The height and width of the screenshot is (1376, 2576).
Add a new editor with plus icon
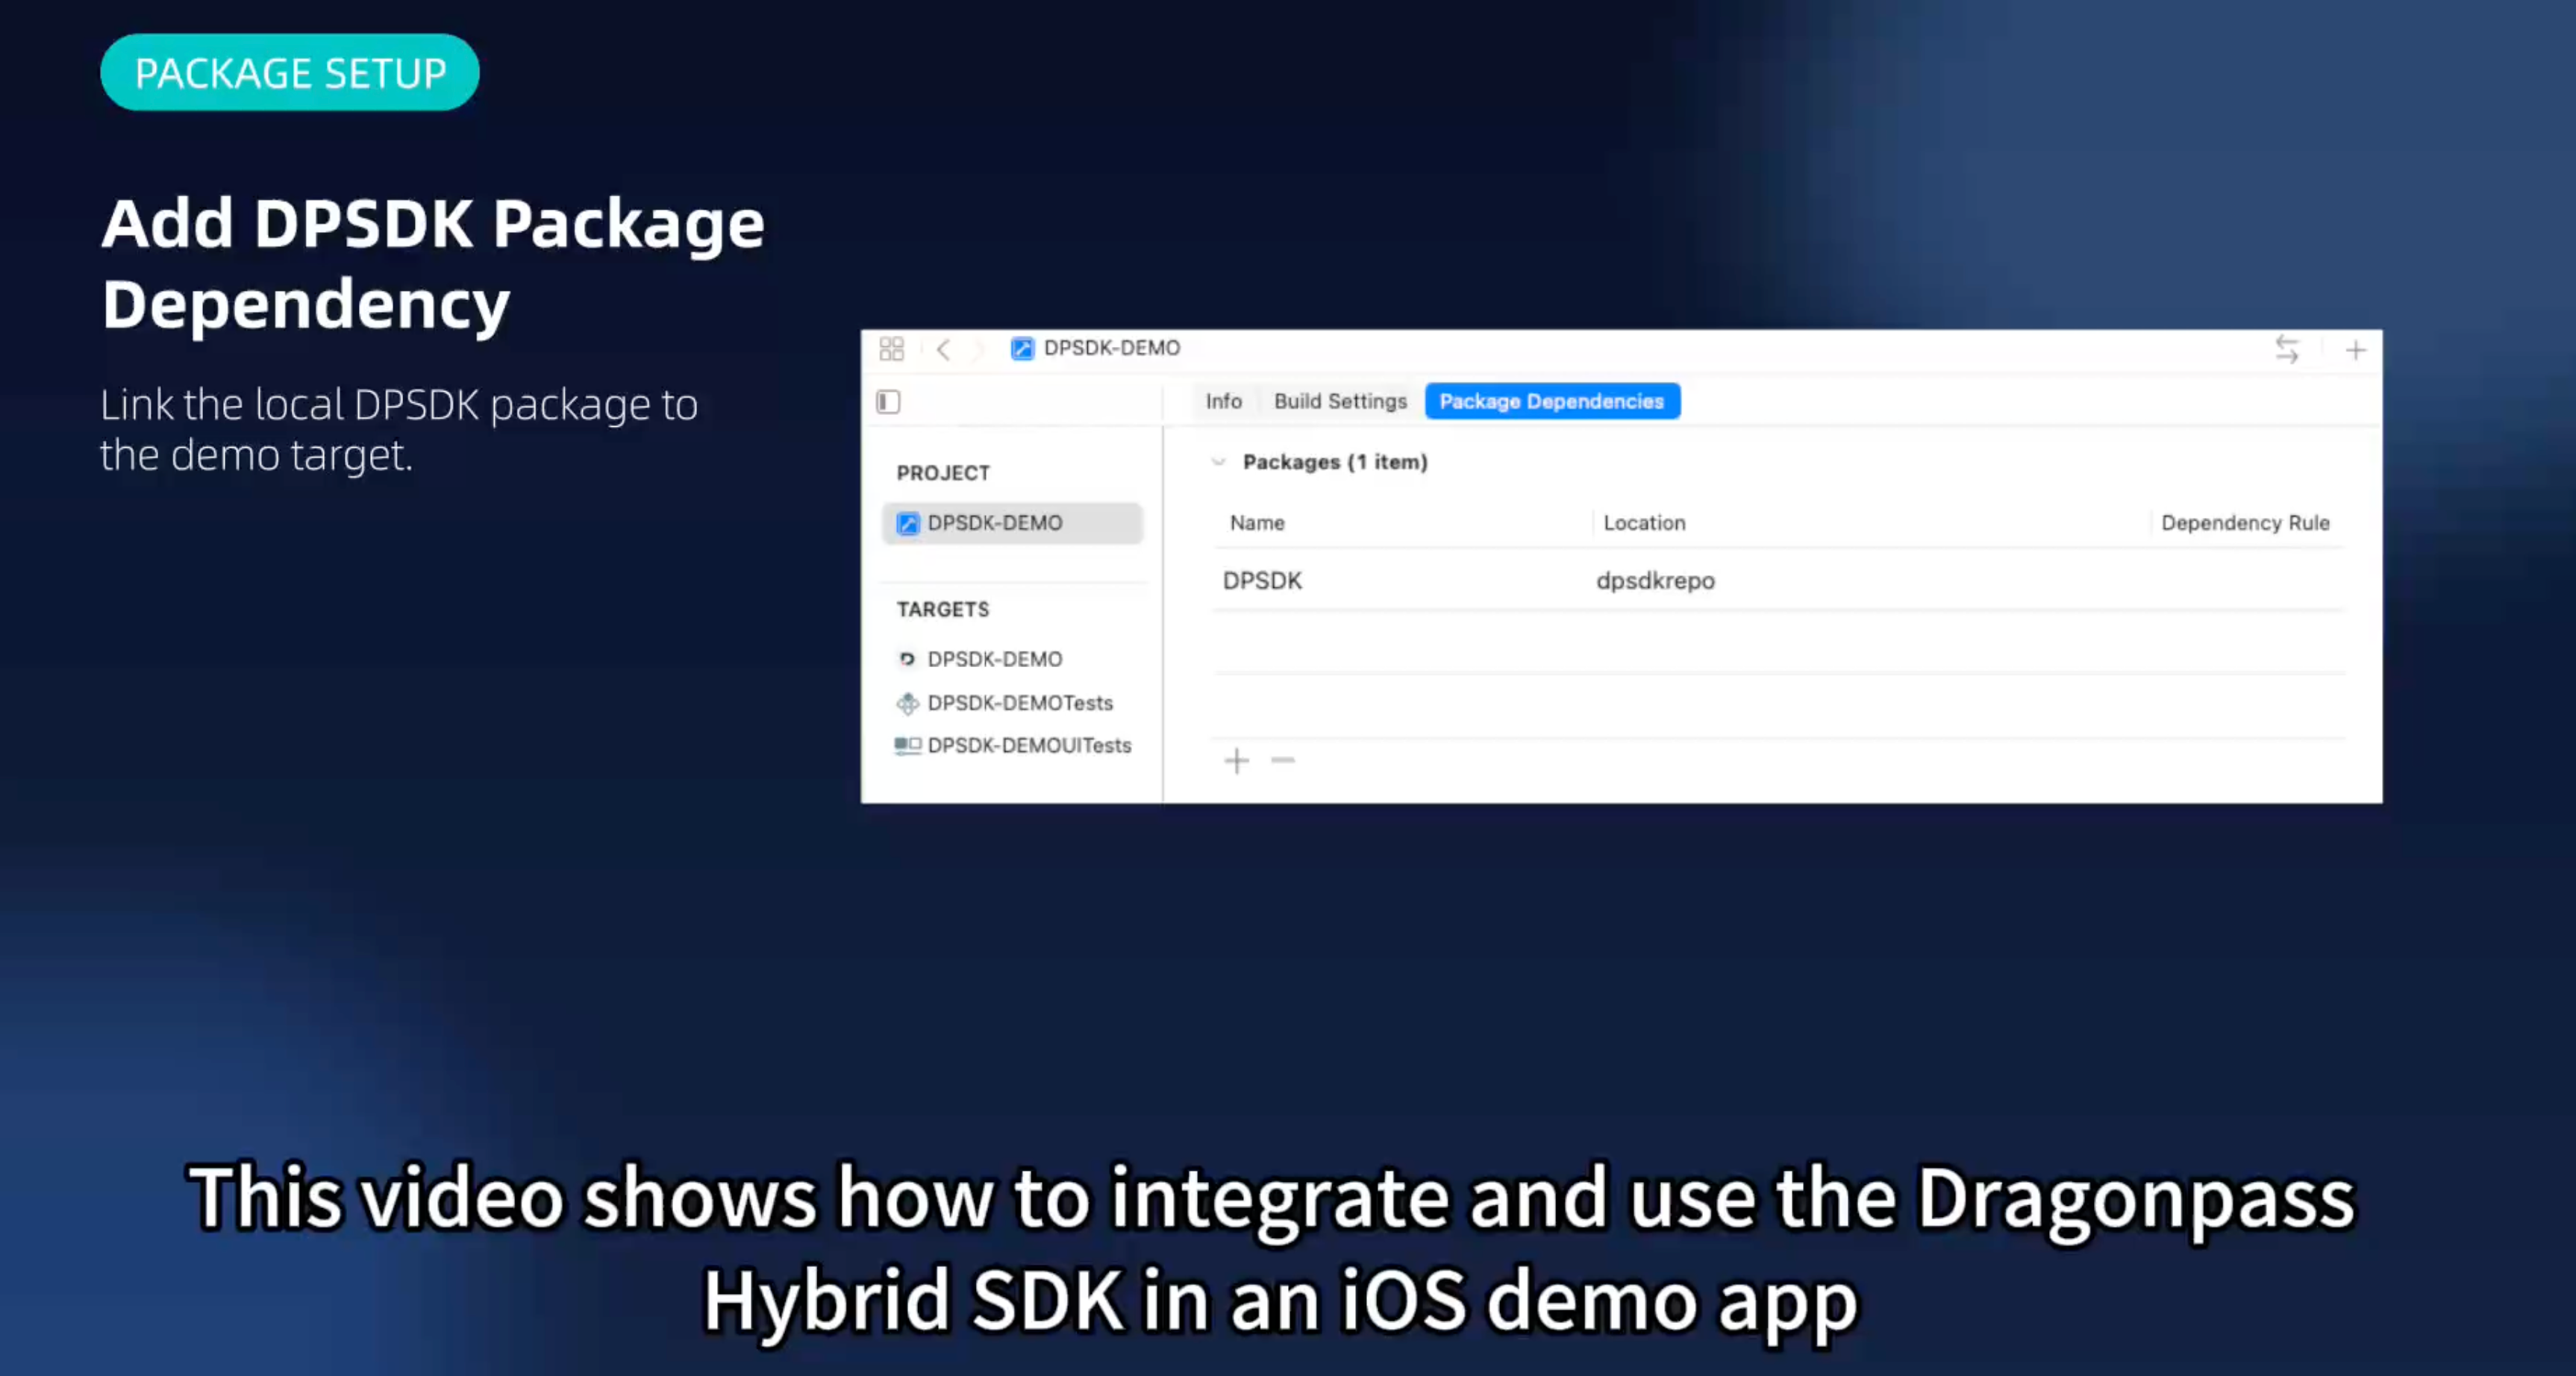(2356, 350)
